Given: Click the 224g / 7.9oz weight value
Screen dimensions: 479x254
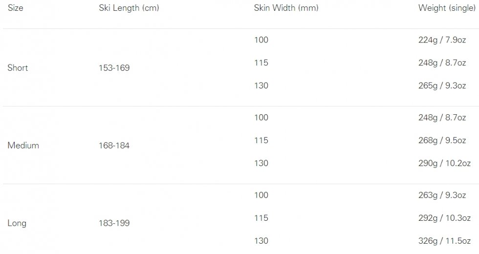Looking at the screenshot, I should pos(442,40).
